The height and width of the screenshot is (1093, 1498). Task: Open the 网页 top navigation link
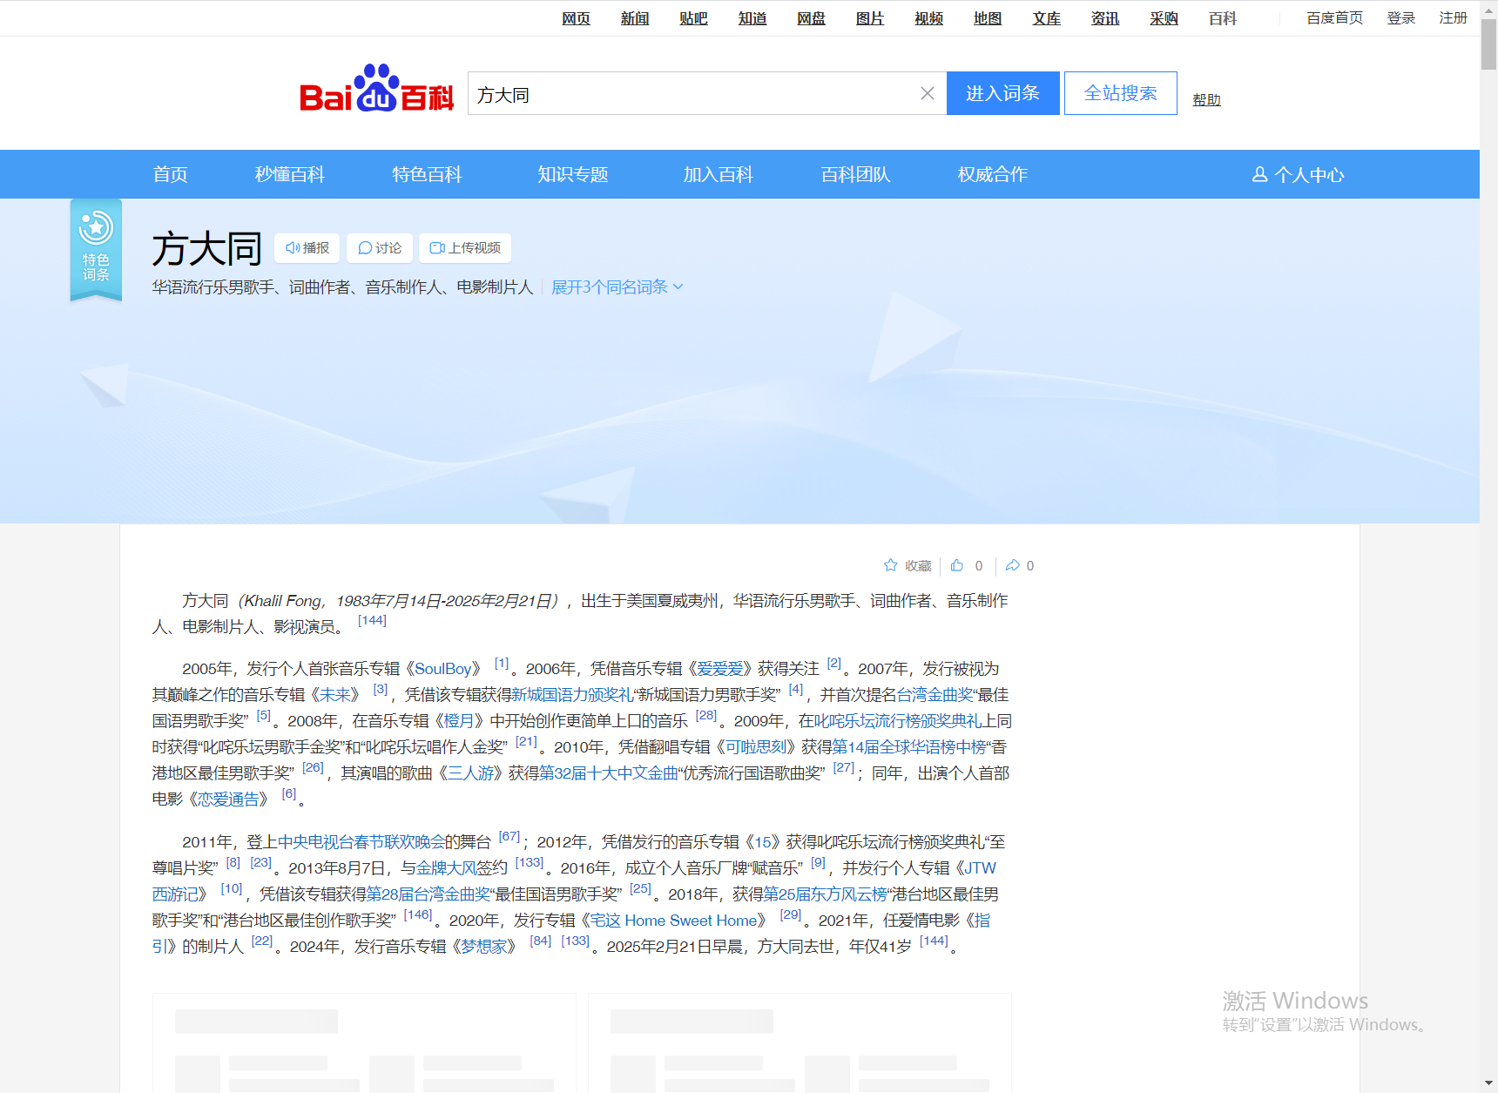pos(576,18)
